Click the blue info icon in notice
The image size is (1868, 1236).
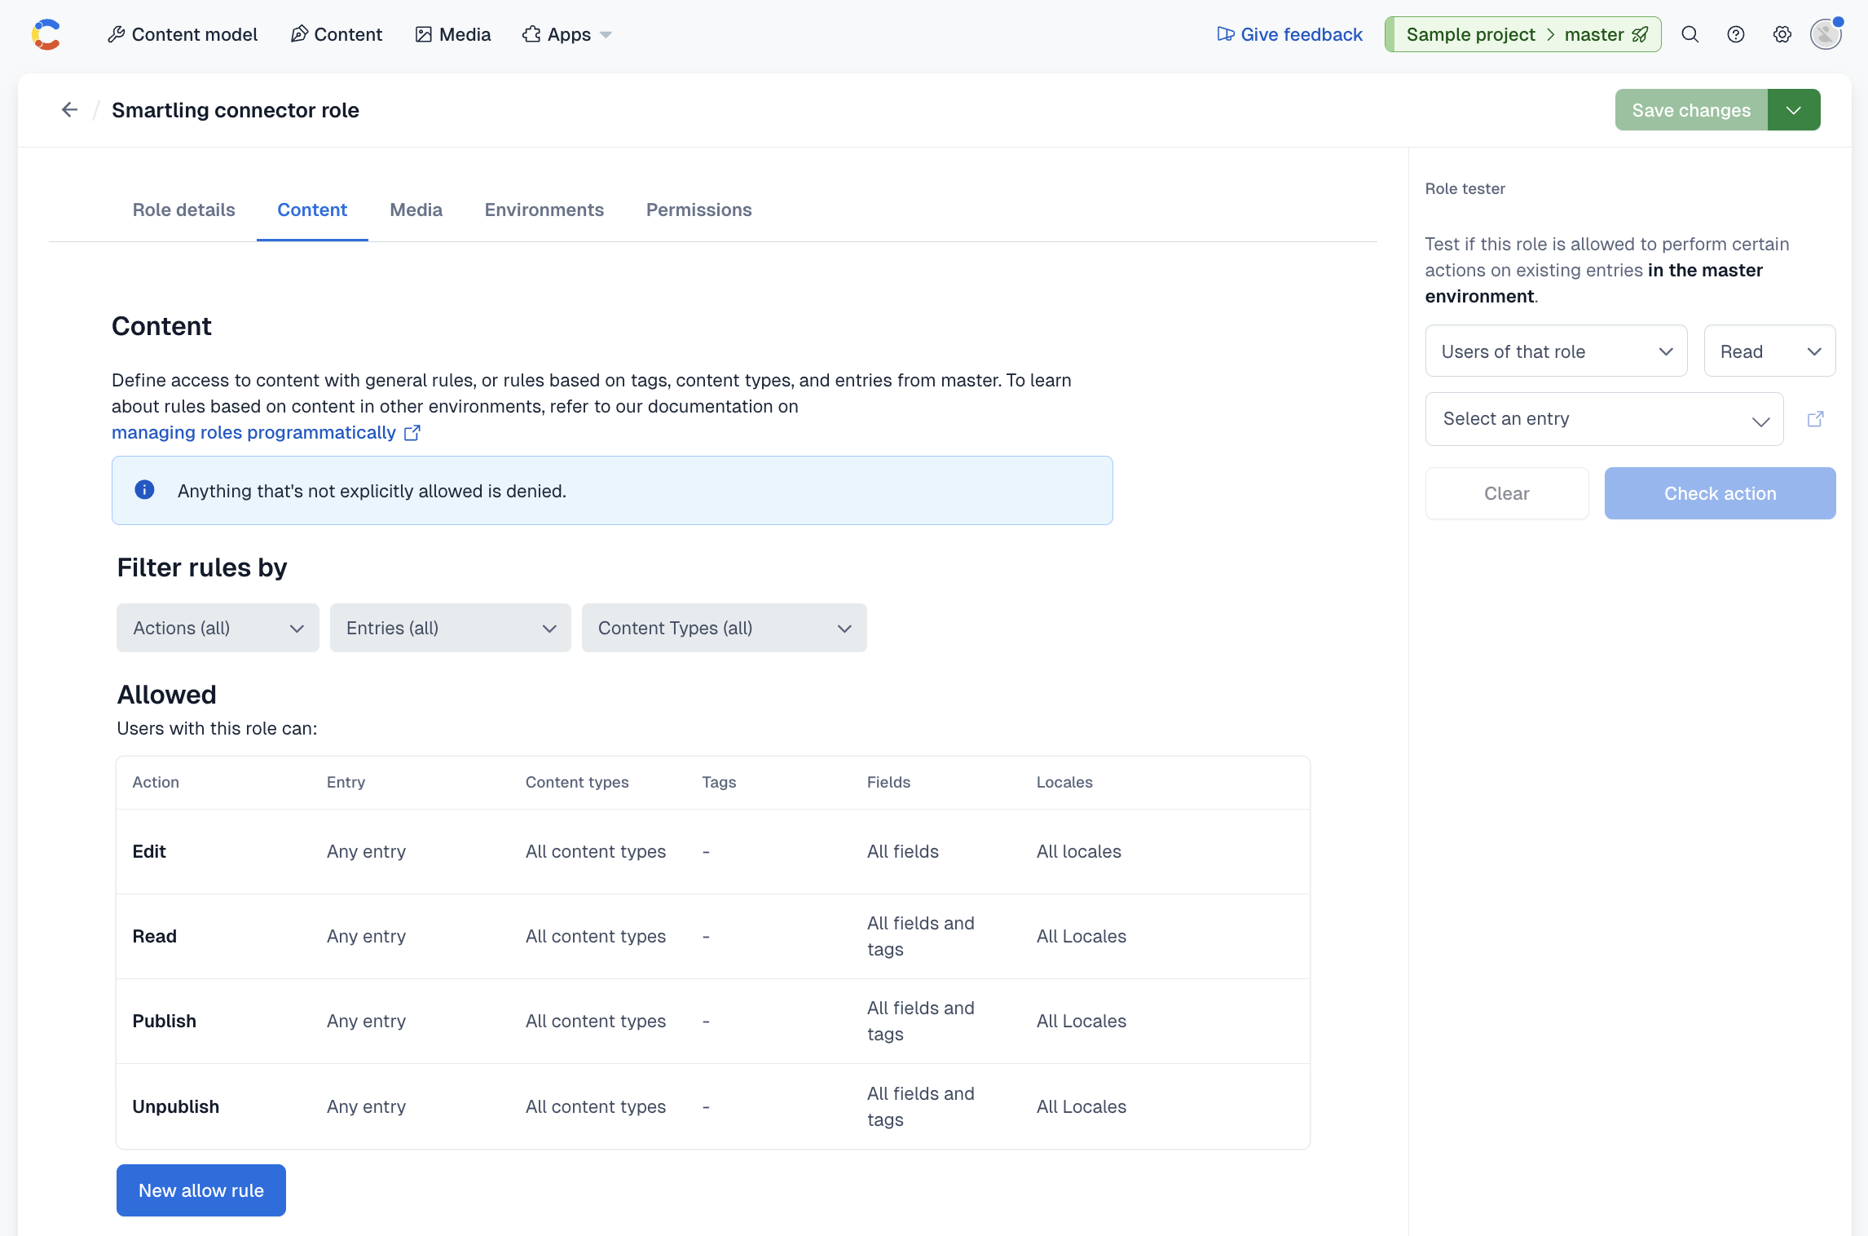point(144,490)
